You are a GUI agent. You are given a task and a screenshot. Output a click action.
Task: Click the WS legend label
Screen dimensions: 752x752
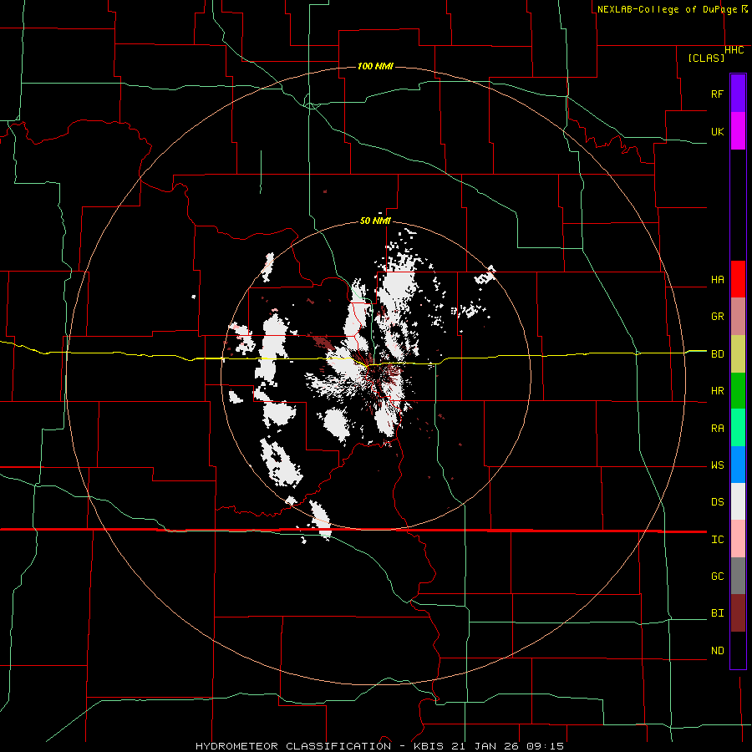(x=717, y=465)
